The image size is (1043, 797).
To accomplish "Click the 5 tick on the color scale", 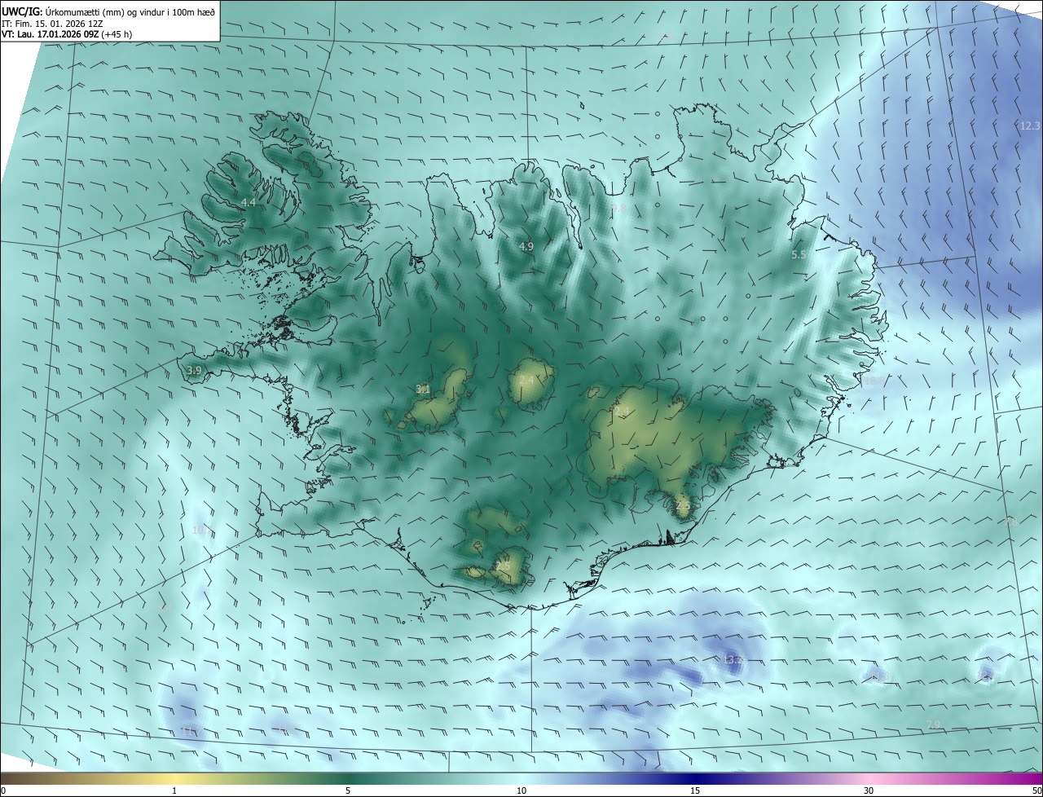I will pos(348,790).
